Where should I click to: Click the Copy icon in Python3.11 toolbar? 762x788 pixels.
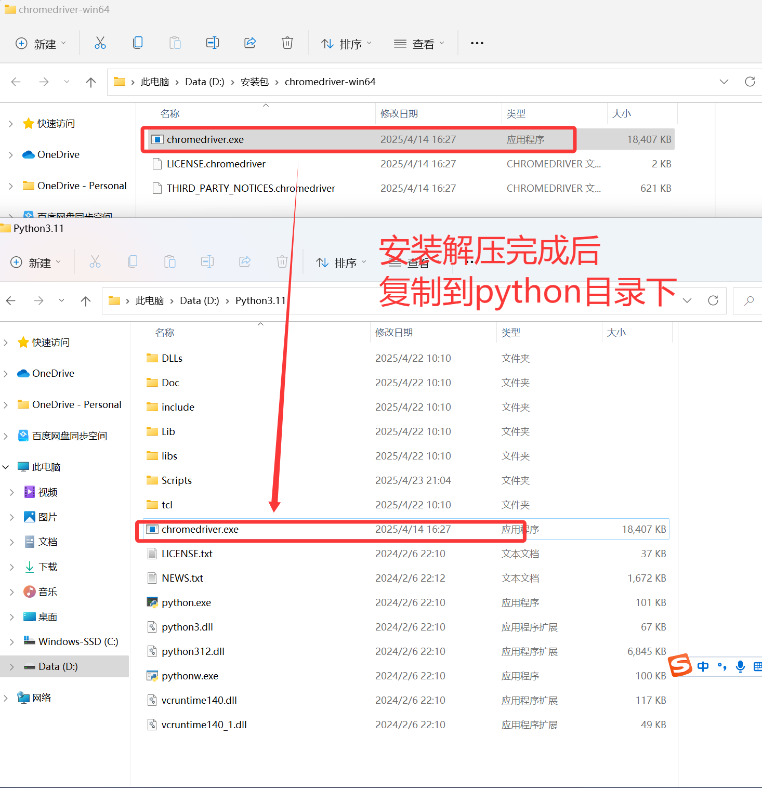coord(133,261)
